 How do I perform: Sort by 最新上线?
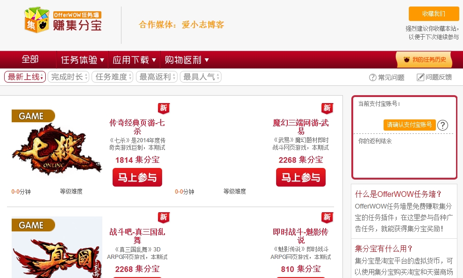click(x=25, y=77)
